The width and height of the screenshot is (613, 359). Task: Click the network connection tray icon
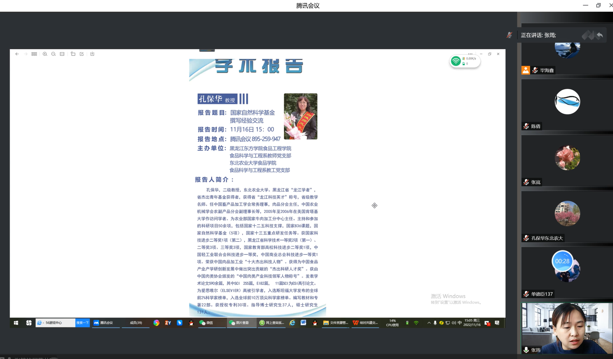coord(447,323)
